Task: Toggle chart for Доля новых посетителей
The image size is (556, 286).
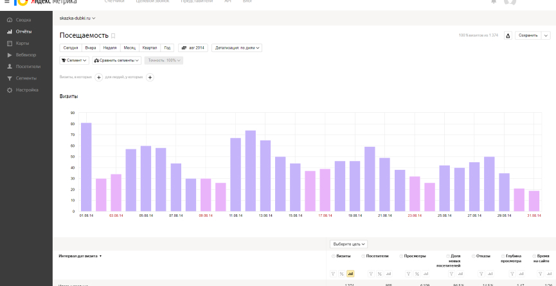Action: [x=460, y=274]
